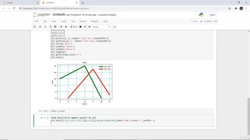Move selected cell up arrow
The height and width of the screenshot is (140, 250).
tap(61, 27)
